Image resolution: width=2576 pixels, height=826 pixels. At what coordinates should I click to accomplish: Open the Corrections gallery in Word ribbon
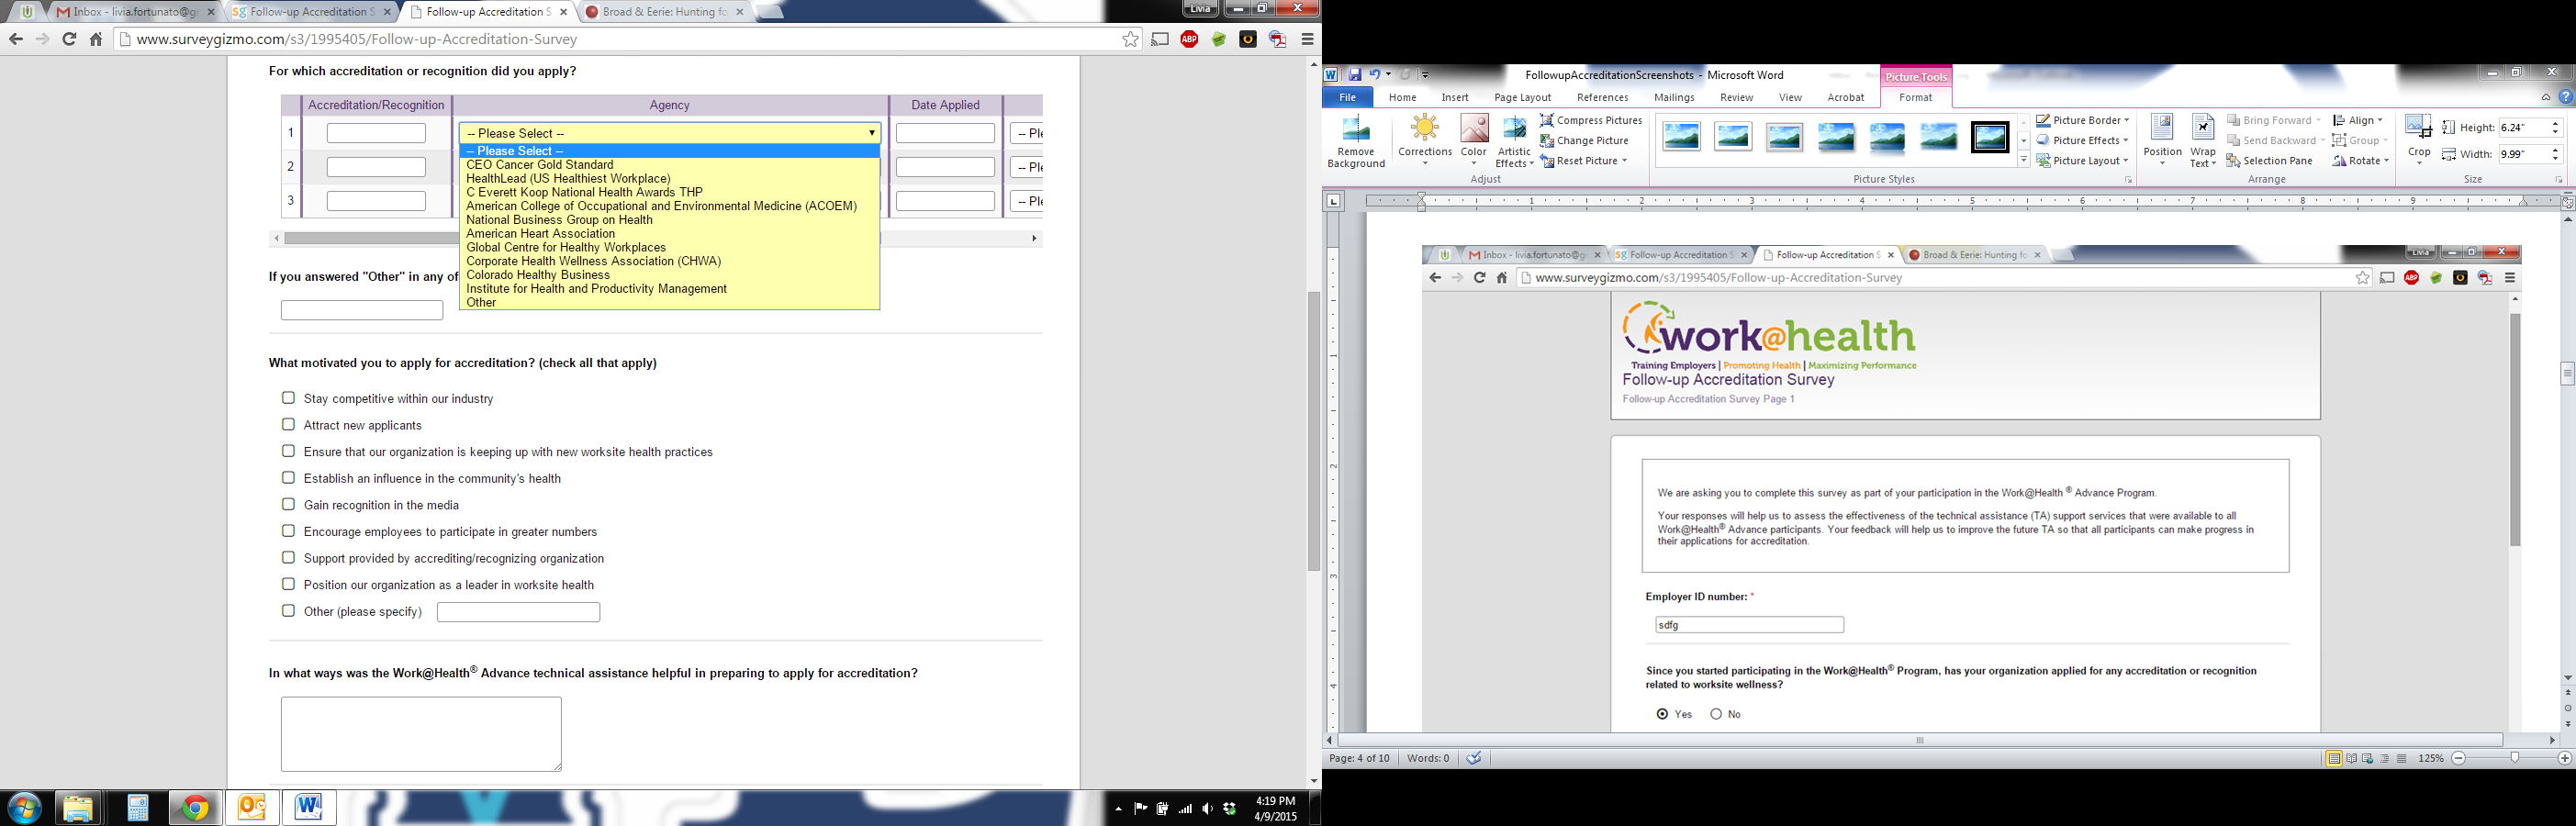tap(1424, 140)
